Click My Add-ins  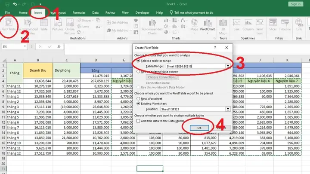[118, 31]
